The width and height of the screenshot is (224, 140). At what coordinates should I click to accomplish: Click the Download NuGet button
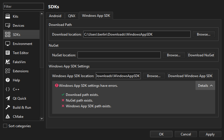coord(201,55)
